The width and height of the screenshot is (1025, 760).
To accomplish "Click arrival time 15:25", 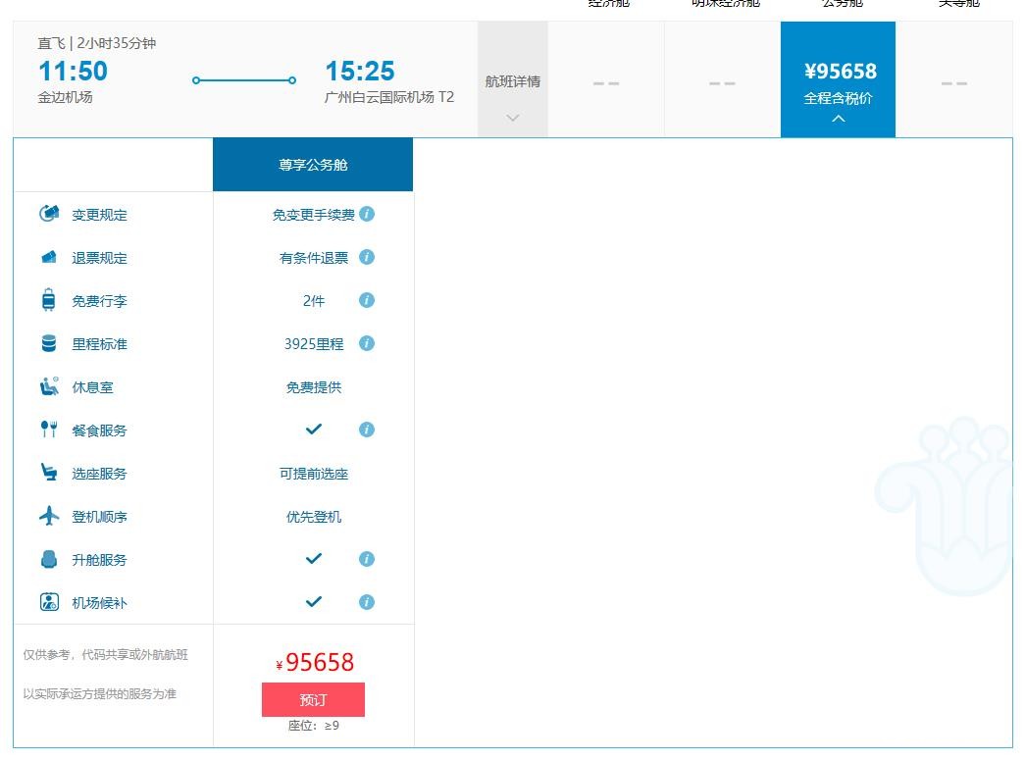I will pyautogui.click(x=360, y=71).
